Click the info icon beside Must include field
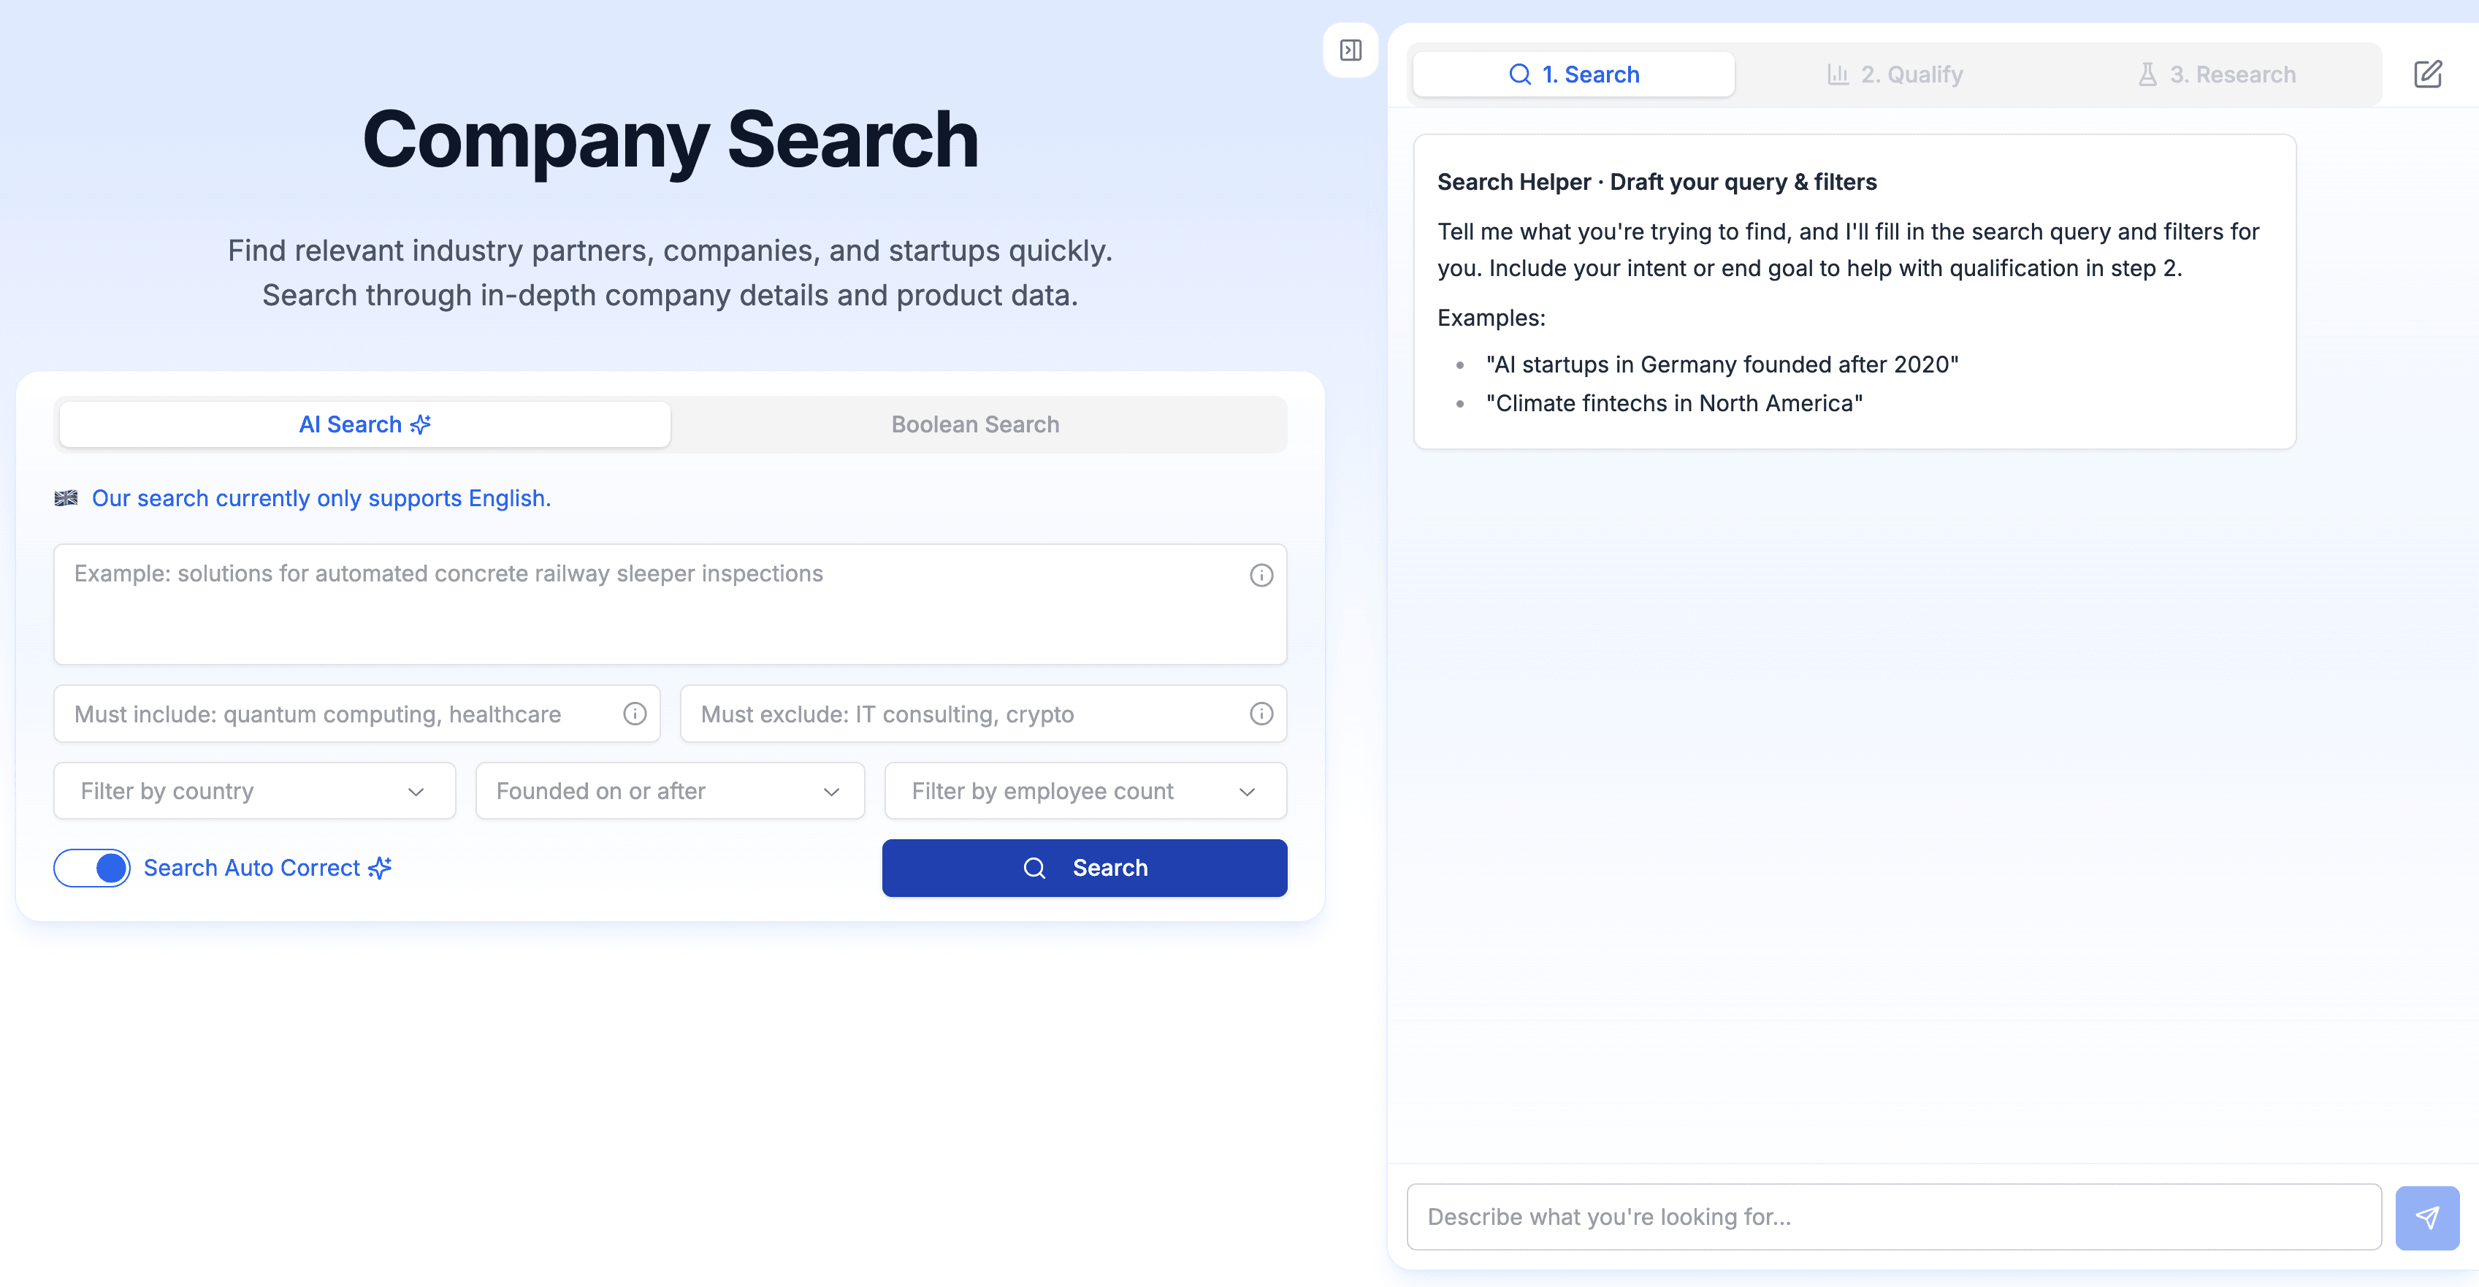Viewport: 2479px width, 1287px height. pyautogui.click(x=634, y=714)
